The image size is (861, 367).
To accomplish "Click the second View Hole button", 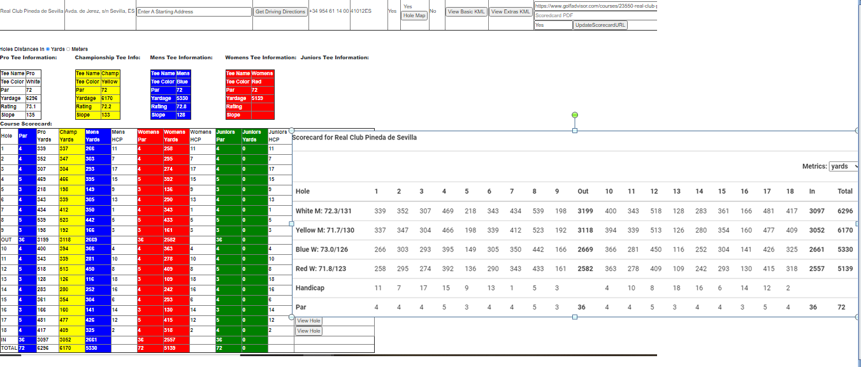I will coord(309,331).
